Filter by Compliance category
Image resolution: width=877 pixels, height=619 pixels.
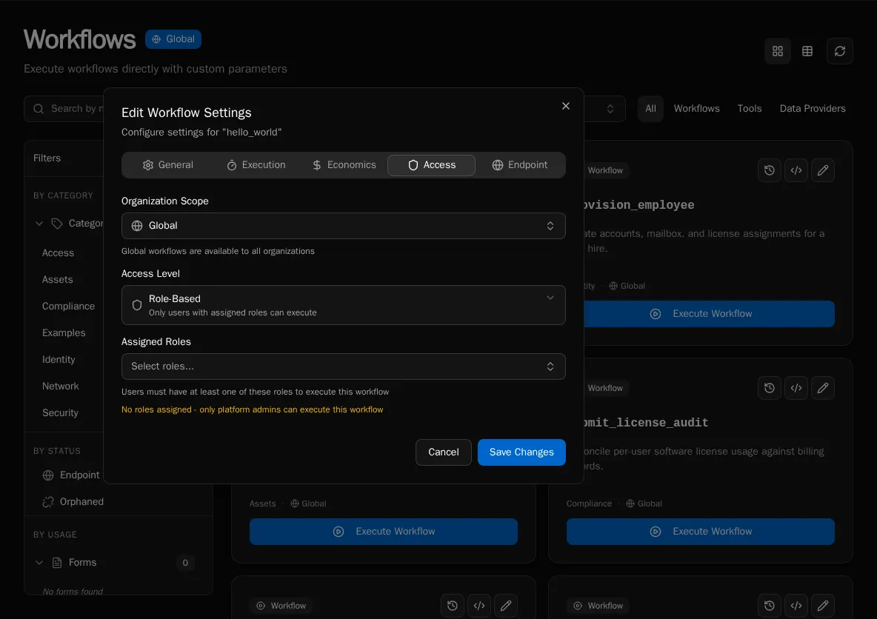pyautogui.click(x=68, y=307)
